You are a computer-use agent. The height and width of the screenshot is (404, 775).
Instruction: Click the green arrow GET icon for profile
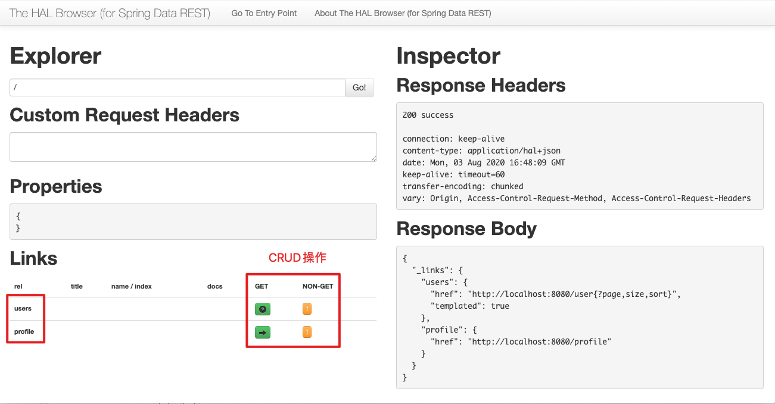point(262,332)
